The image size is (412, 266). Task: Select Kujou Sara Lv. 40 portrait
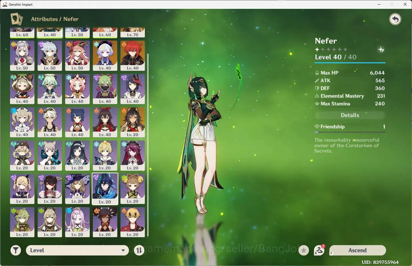[133, 89]
